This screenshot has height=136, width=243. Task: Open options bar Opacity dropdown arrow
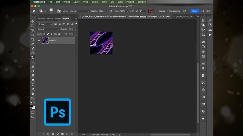pyautogui.click(x=106, y=11)
